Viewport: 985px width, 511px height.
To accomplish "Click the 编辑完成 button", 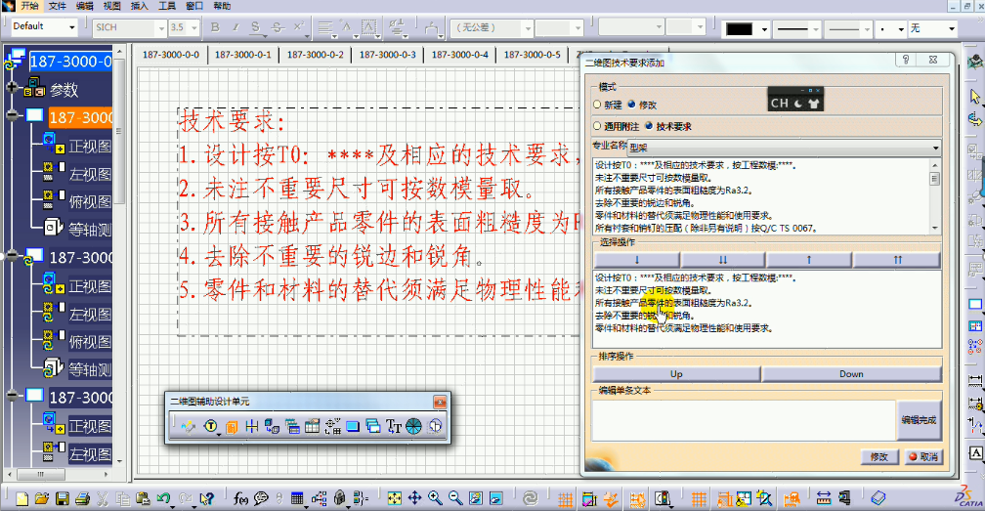I will (919, 420).
